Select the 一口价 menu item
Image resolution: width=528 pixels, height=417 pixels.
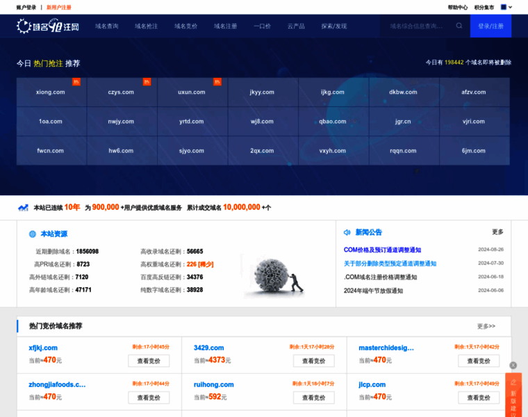(x=262, y=26)
